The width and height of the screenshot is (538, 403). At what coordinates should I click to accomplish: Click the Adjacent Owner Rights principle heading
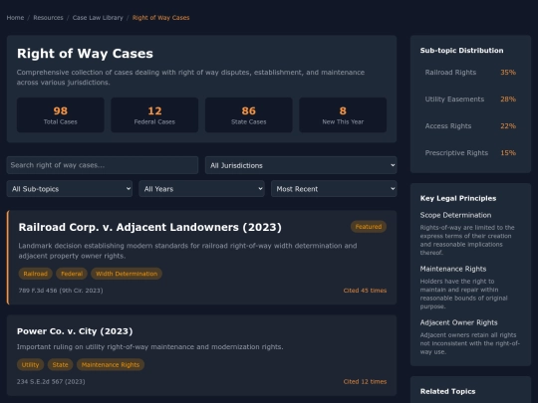click(x=458, y=322)
